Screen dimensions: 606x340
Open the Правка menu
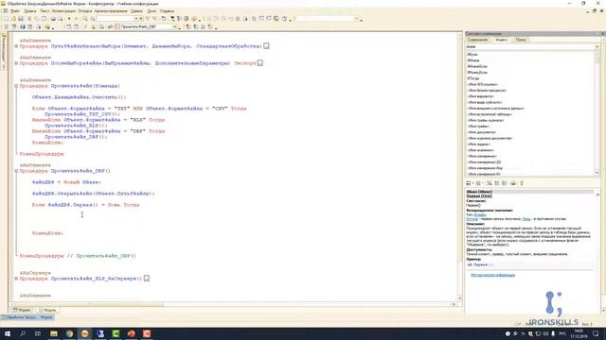click(x=30, y=11)
